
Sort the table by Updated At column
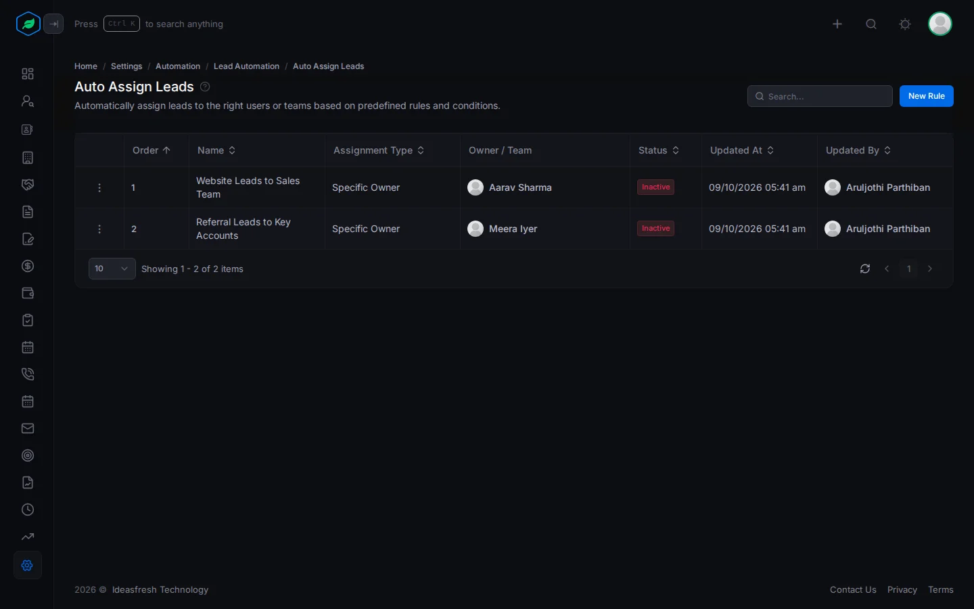tap(742, 150)
